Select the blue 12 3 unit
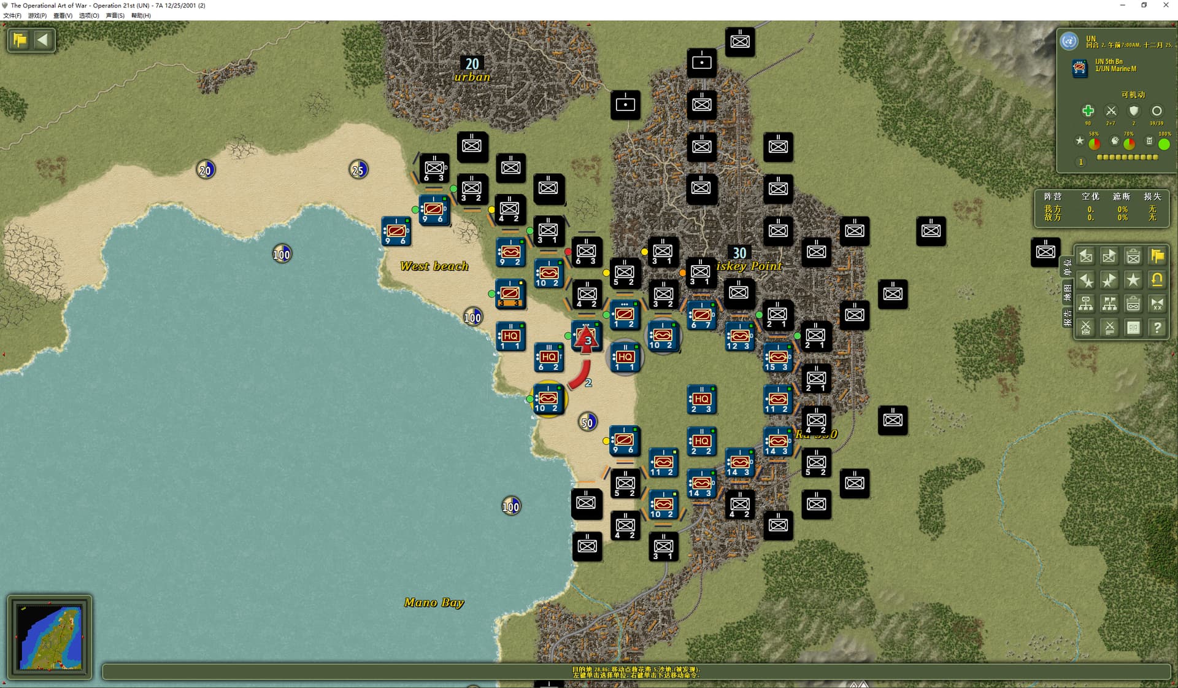1178x688 pixels. 739,337
